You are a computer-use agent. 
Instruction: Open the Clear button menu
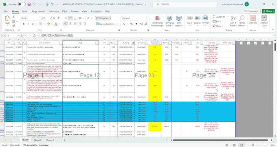click(218, 26)
